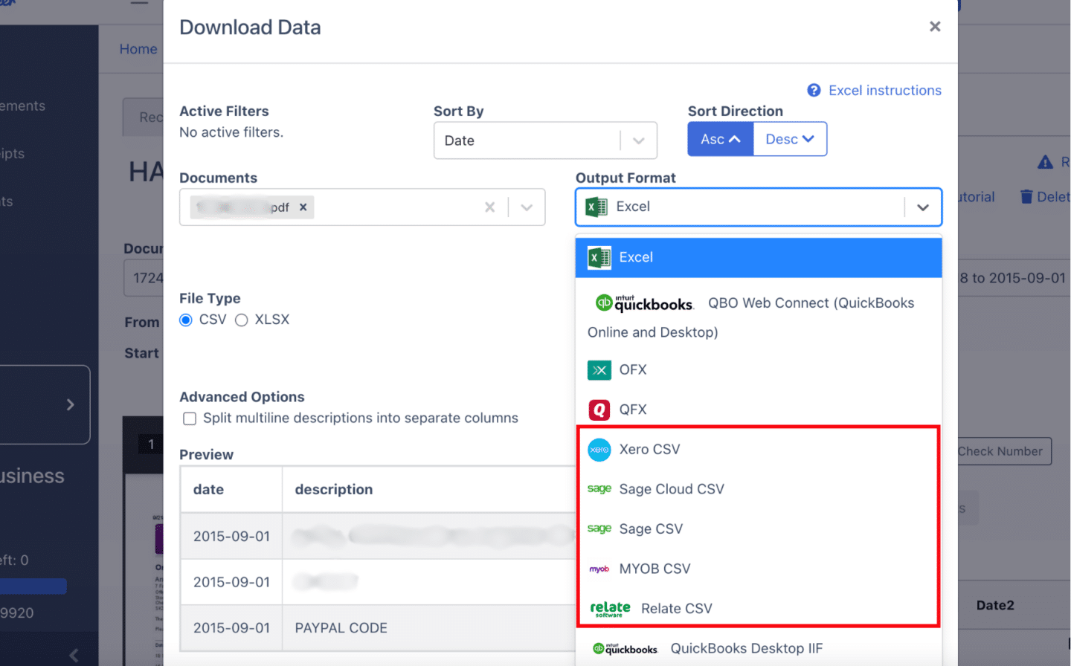Screen dimensions: 1071x666
Task: Remove the selected pdf document chip
Action: [303, 207]
